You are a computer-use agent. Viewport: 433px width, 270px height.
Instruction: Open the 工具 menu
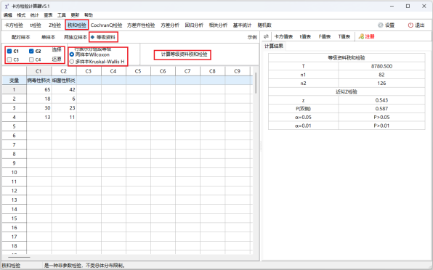62,15
